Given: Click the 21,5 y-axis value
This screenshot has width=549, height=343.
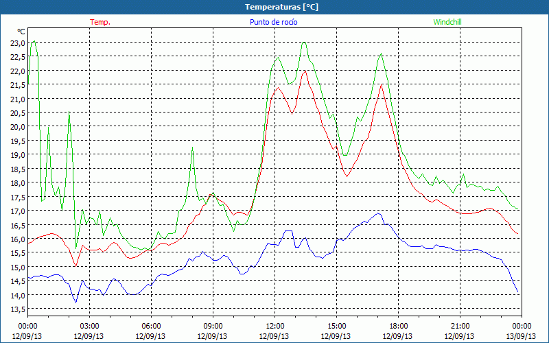Looking at the screenshot, I should click(19, 85).
